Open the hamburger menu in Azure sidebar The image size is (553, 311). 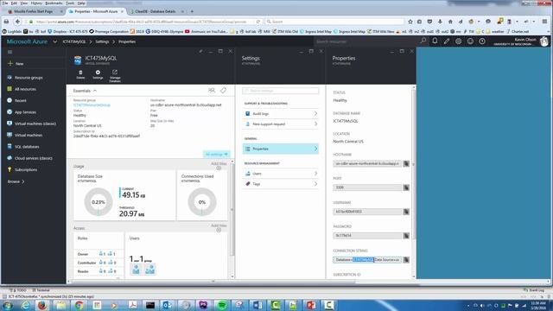tap(10, 52)
